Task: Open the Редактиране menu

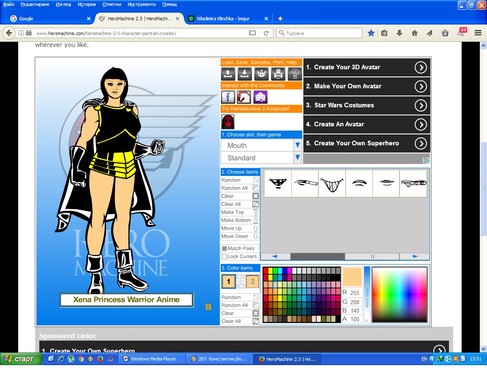Action: click(x=35, y=4)
